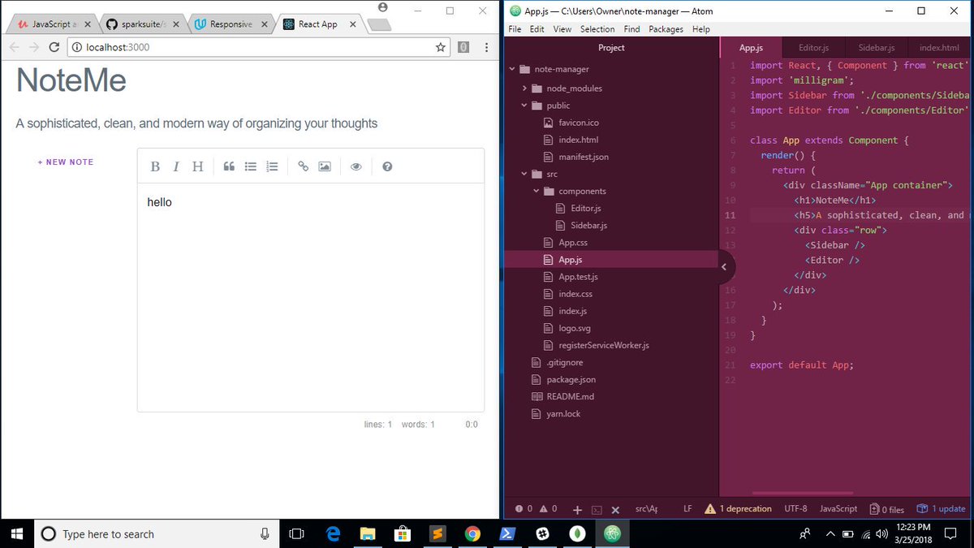Click into the note text area containing hello
974x548 pixels.
click(311, 297)
